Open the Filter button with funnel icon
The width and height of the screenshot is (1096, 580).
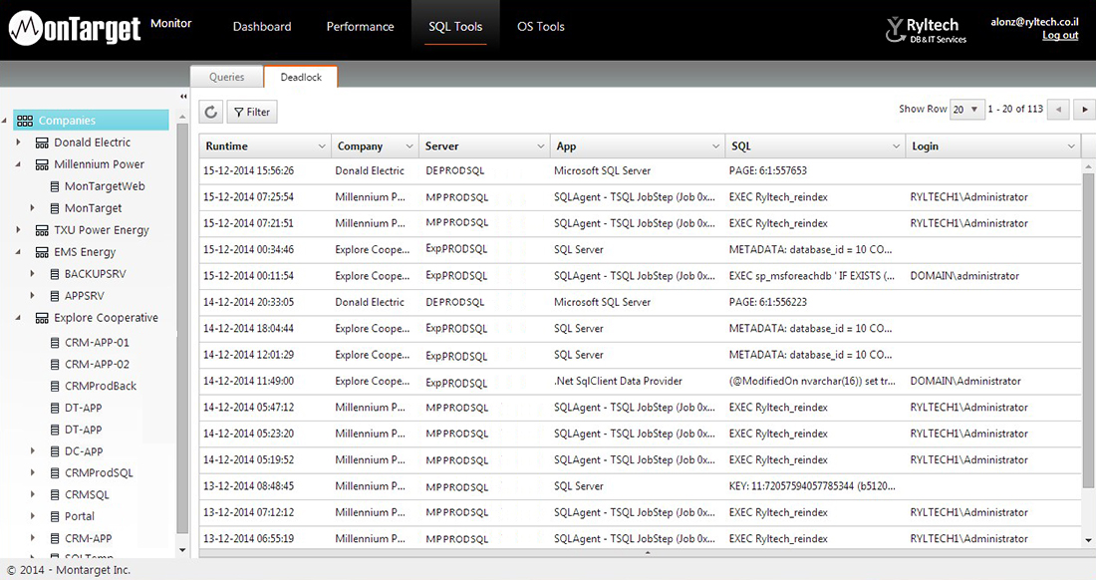point(252,112)
